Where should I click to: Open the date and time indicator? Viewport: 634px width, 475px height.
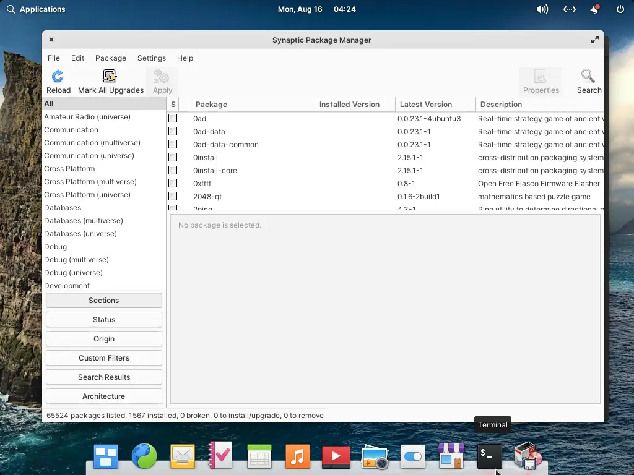(316, 9)
